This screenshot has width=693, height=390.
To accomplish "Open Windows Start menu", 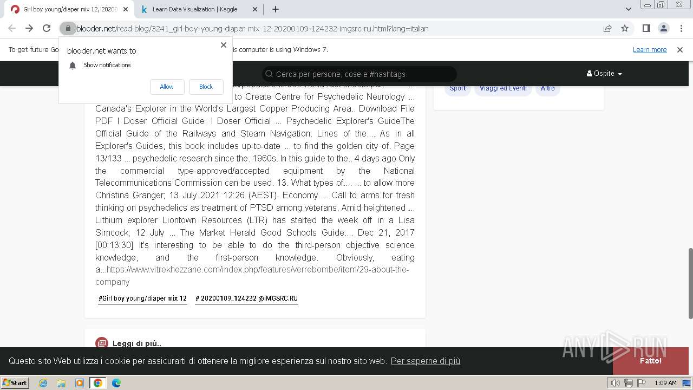I will point(15,382).
